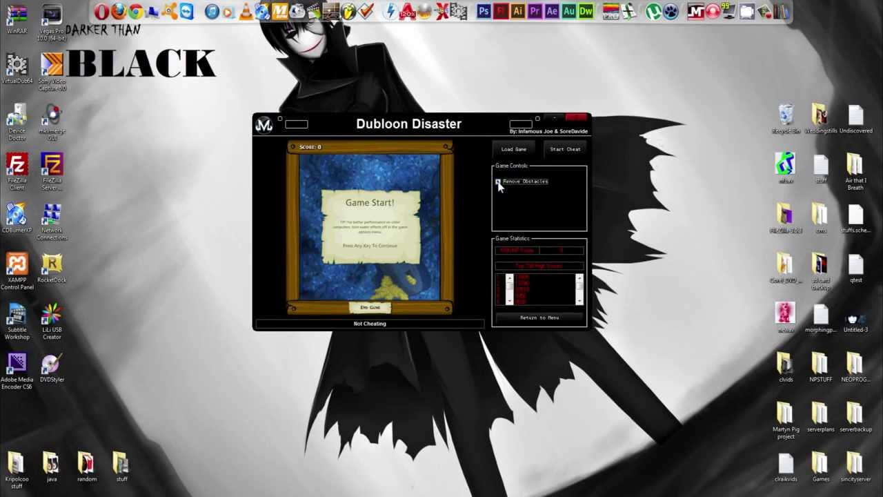The image size is (883, 497).
Task: Select FileZilla Client desktop icon
Action: pos(17,171)
